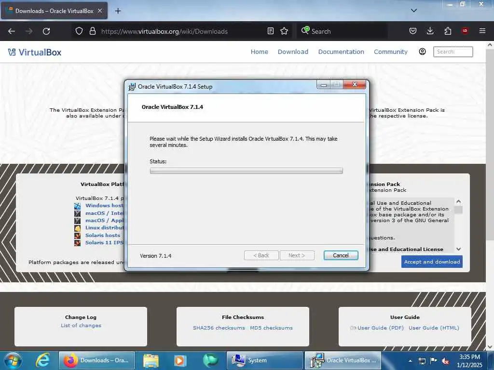
Task: Show hidden tray icons arrow
Action: 410,361
